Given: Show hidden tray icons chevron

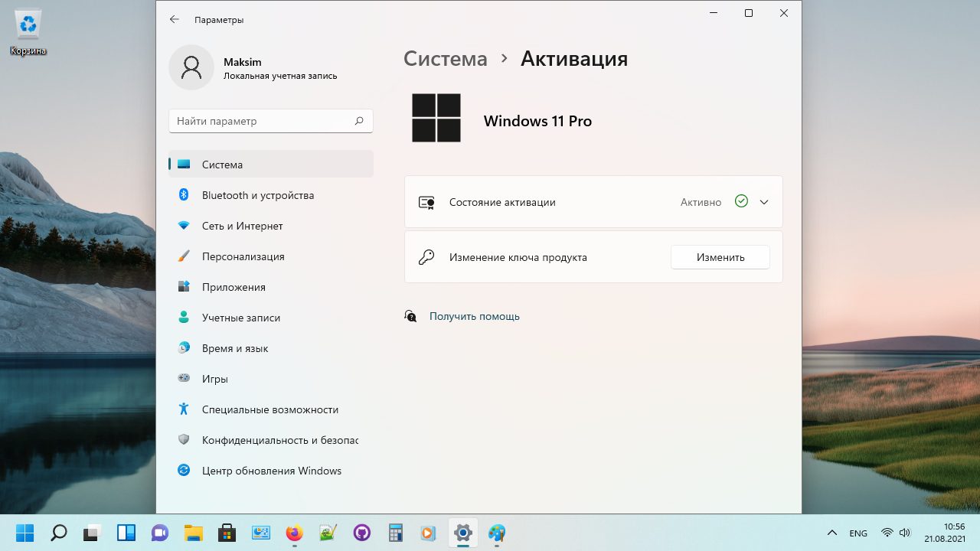Looking at the screenshot, I should (x=832, y=533).
